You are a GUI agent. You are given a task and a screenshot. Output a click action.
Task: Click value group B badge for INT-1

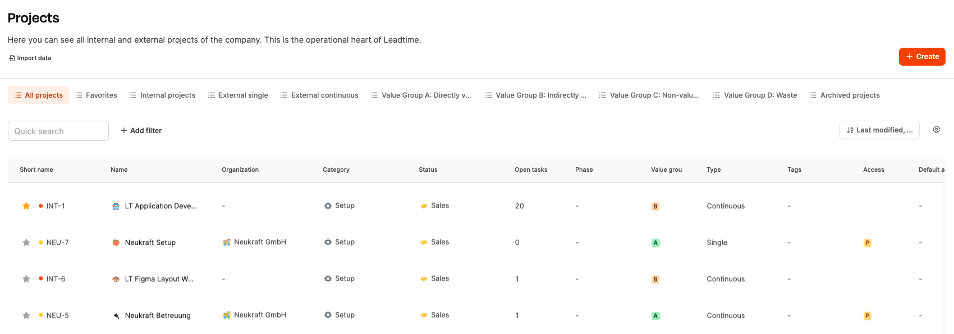(655, 207)
